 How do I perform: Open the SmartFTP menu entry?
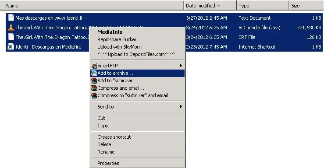coord(137,66)
